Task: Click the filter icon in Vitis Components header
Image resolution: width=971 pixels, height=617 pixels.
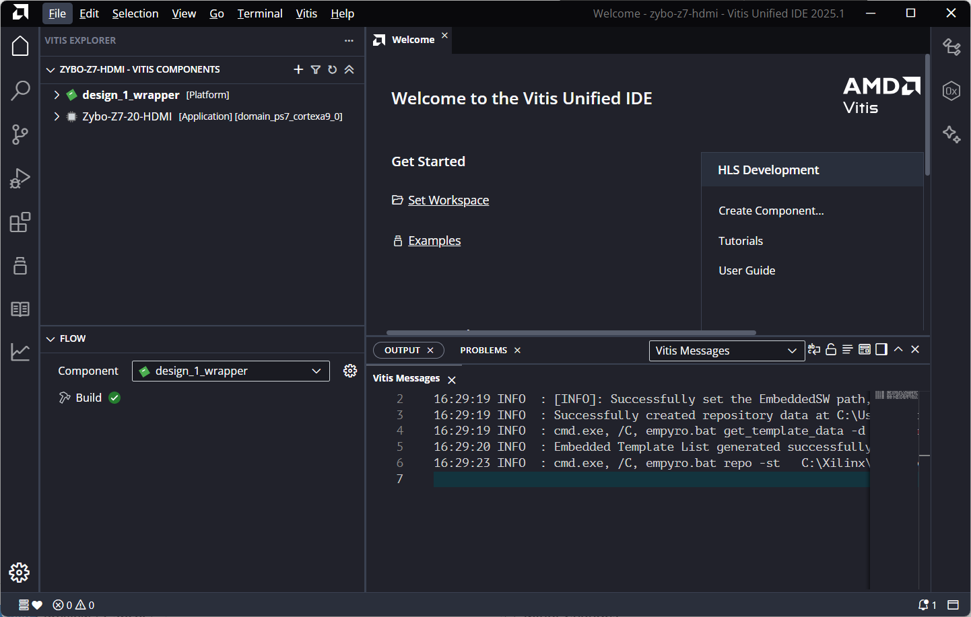Action: click(315, 69)
